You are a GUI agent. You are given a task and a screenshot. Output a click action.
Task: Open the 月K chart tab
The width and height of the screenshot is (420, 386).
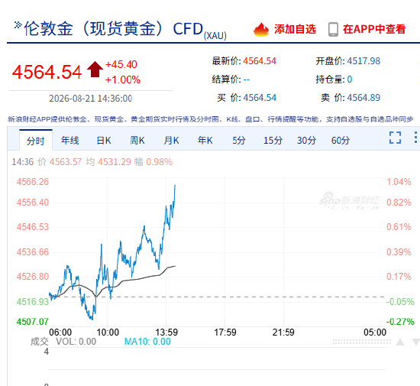click(171, 141)
